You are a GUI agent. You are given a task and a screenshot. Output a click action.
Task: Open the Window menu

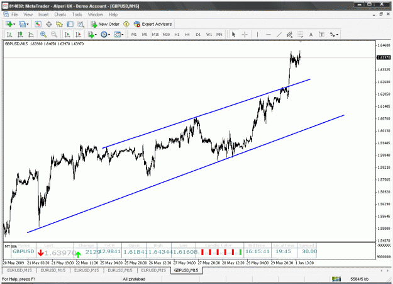(96, 14)
